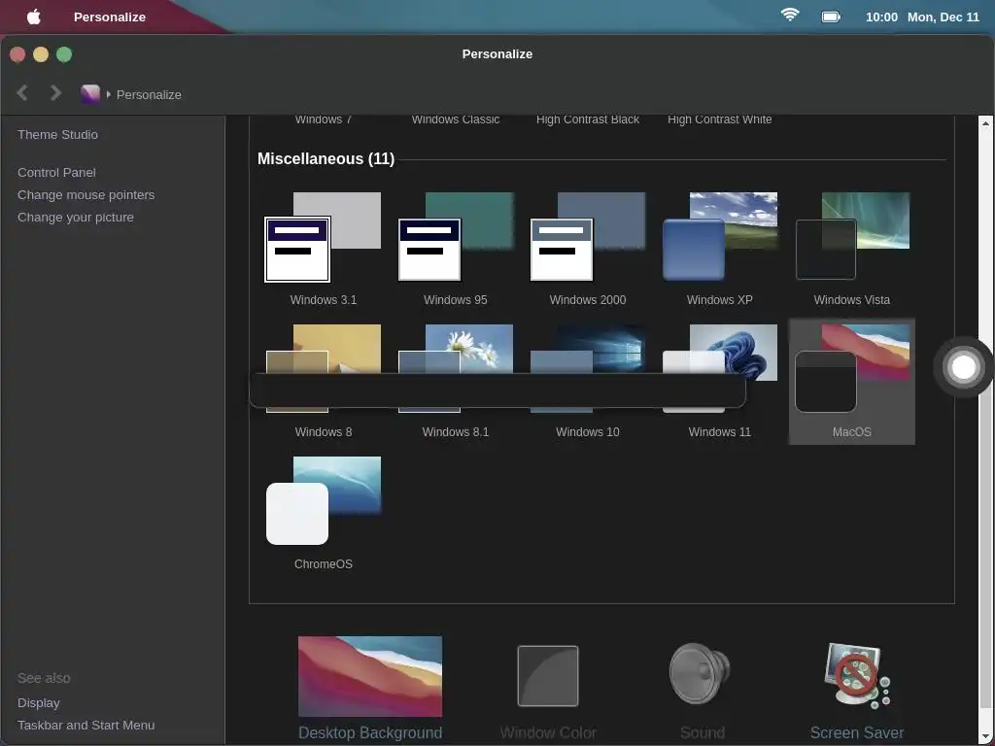Open the breadcrumb arrow before Personalize
This screenshot has height=746, width=995.
[109, 94]
